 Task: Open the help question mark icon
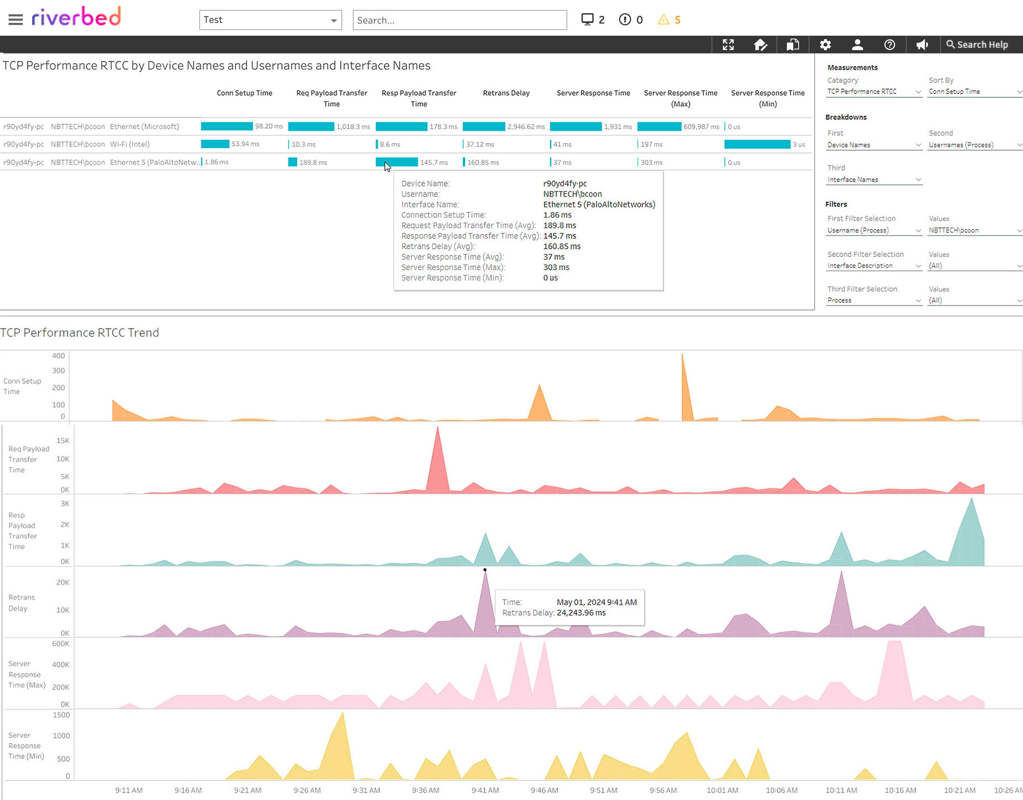click(x=889, y=45)
